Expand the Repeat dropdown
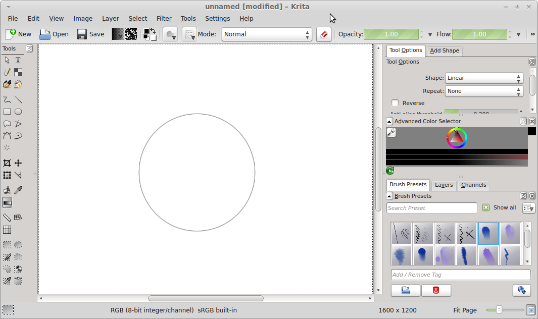The image size is (538, 319). (483, 91)
